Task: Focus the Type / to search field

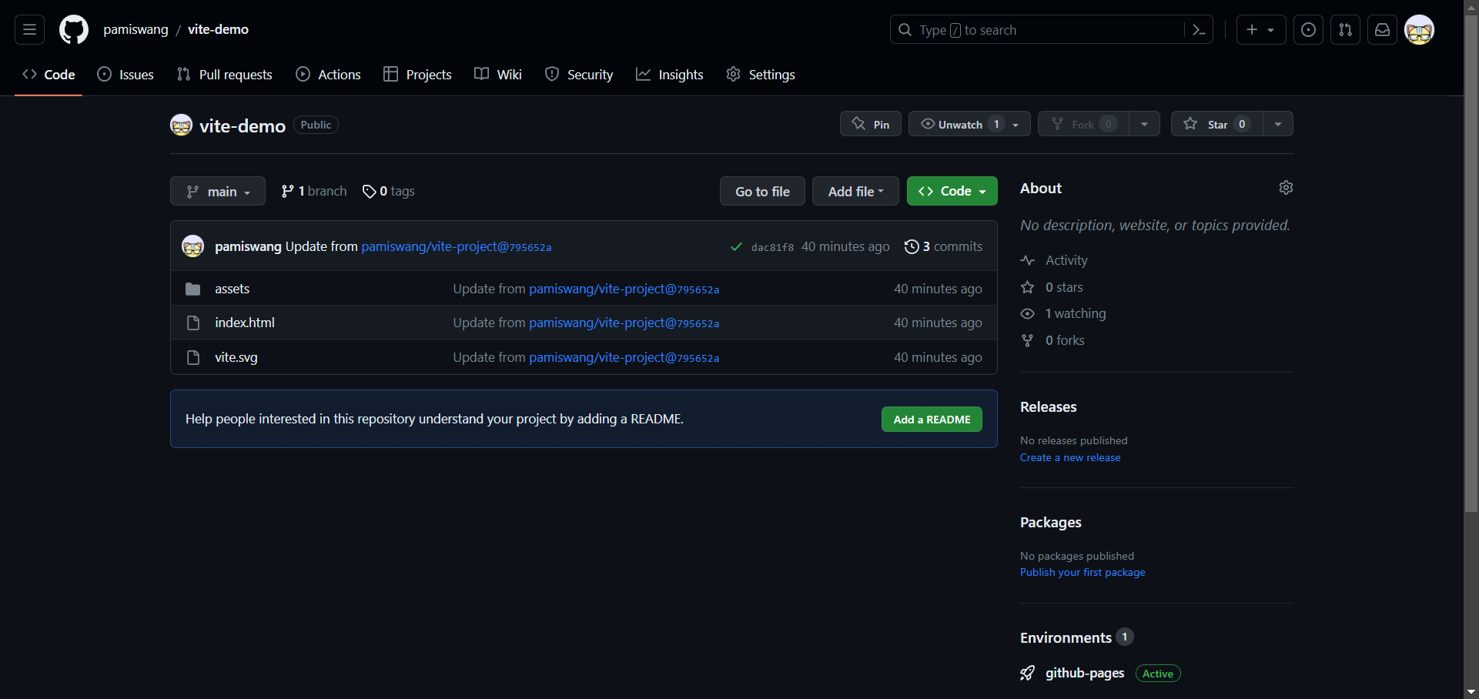Action: [x=1038, y=30]
